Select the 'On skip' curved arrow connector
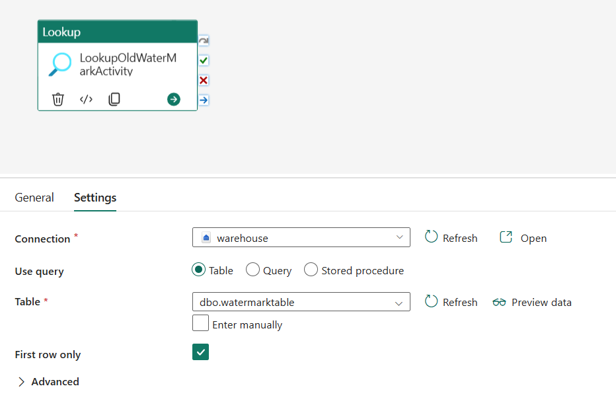 point(204,41)
